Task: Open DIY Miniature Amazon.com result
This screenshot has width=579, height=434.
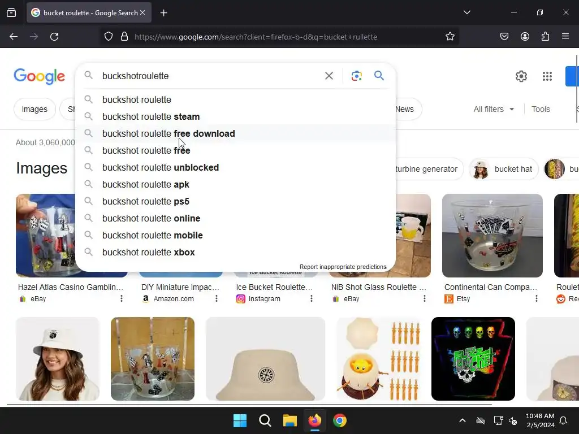Action: tap(180, 287)
